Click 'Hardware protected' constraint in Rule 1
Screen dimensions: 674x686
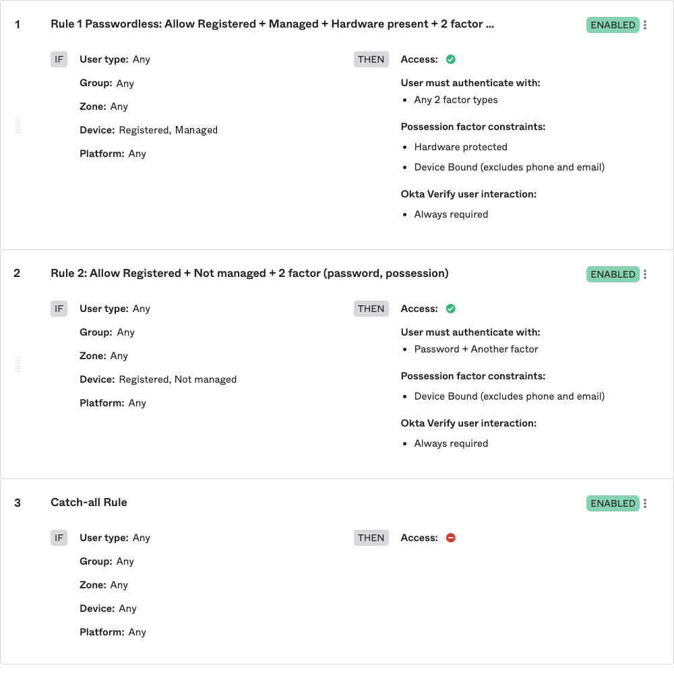pyautogui.click(x=460, y=147)
